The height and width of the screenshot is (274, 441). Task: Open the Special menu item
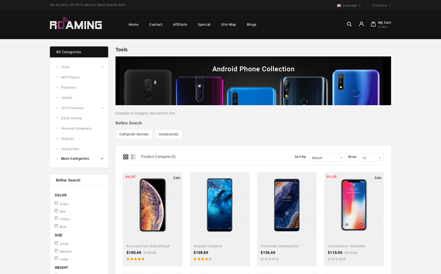[204, 25]
